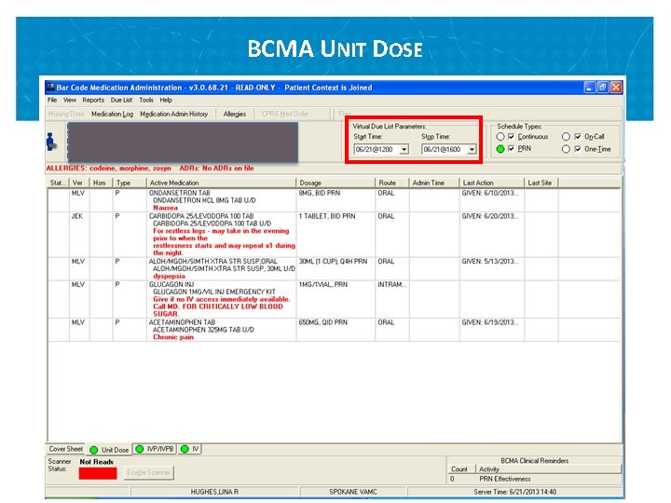Screen dimensions: 671x503
Task: Open the Due List menu
Action: [x=121, y=100]
